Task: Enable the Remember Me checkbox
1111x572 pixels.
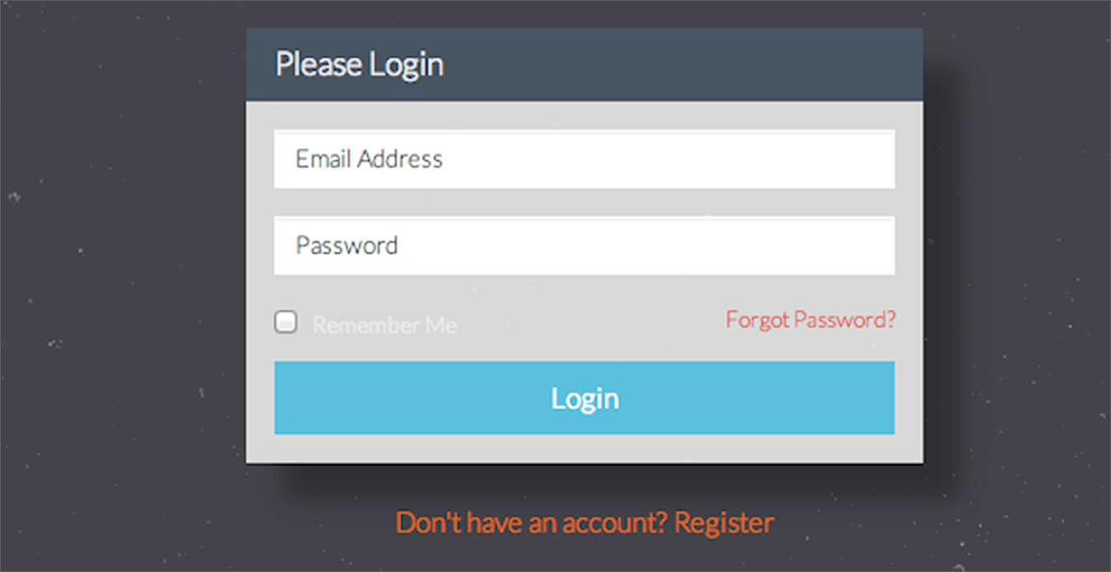Action: click(x=286, y=322)
